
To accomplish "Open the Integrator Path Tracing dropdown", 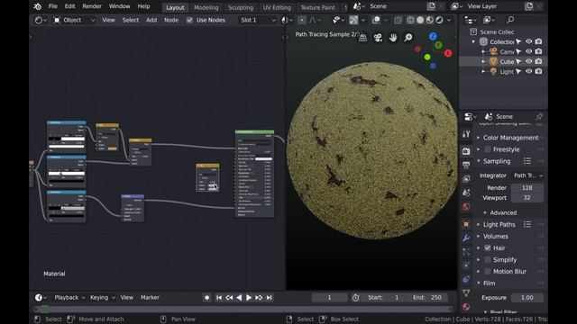I will click(x=528, y=175).
